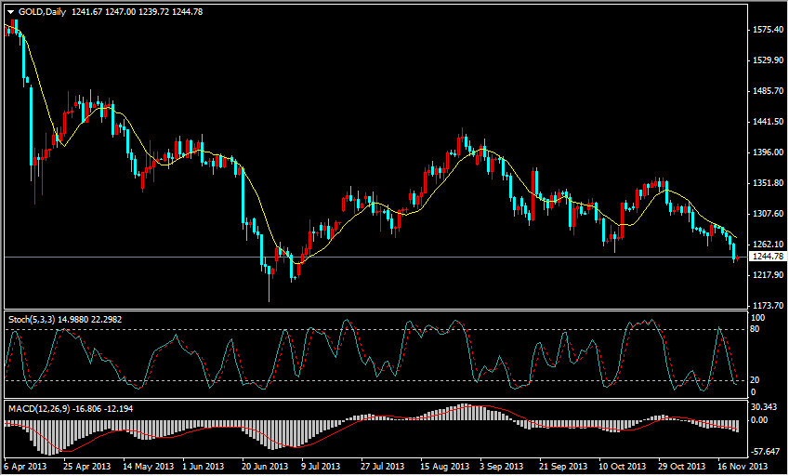
Task: Click the 1217.90 price scale label
Action: (768, 275)
